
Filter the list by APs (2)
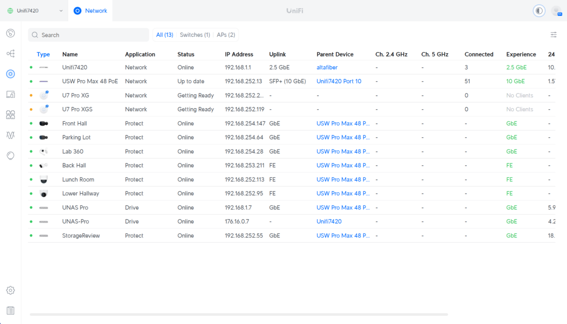[x=226, y=35]
